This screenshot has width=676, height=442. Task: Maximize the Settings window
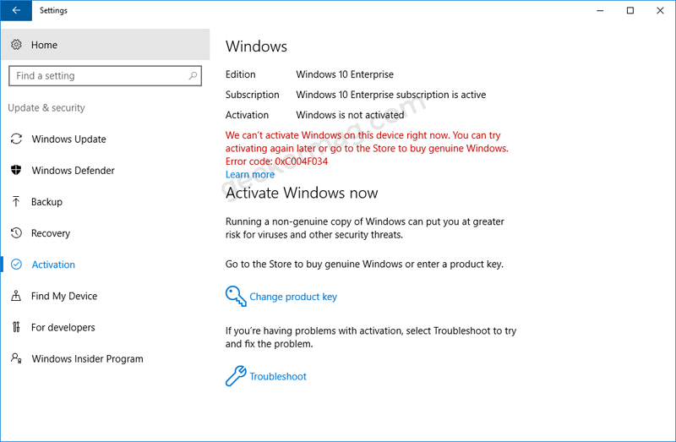(x=630, y=10)
